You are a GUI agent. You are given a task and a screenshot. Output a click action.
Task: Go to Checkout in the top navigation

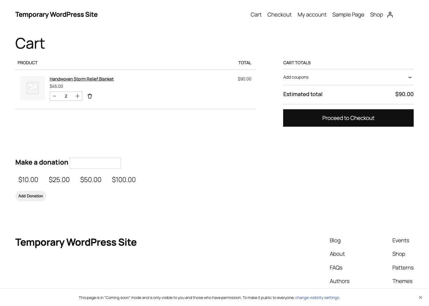[279, 15]
